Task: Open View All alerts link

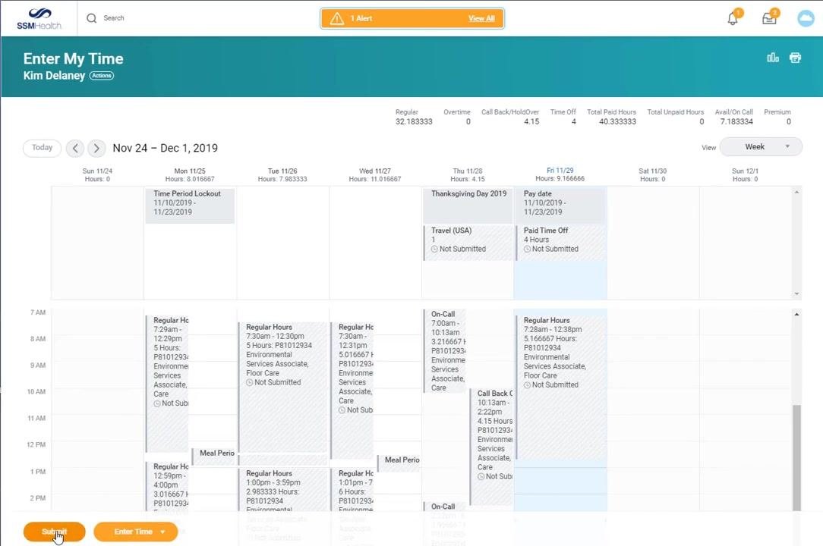Action: pos(481,18)
